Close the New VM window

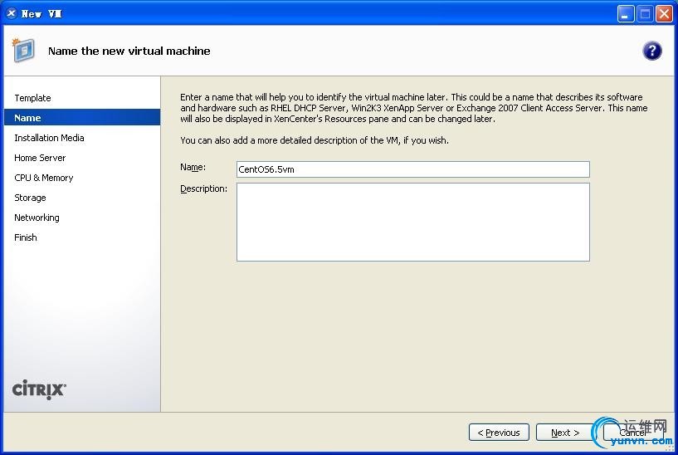[664, 13]
